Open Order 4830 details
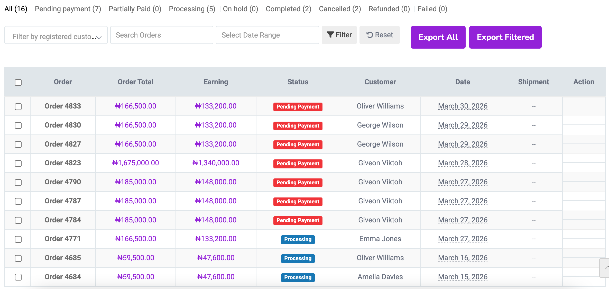 tap(63, 125)
